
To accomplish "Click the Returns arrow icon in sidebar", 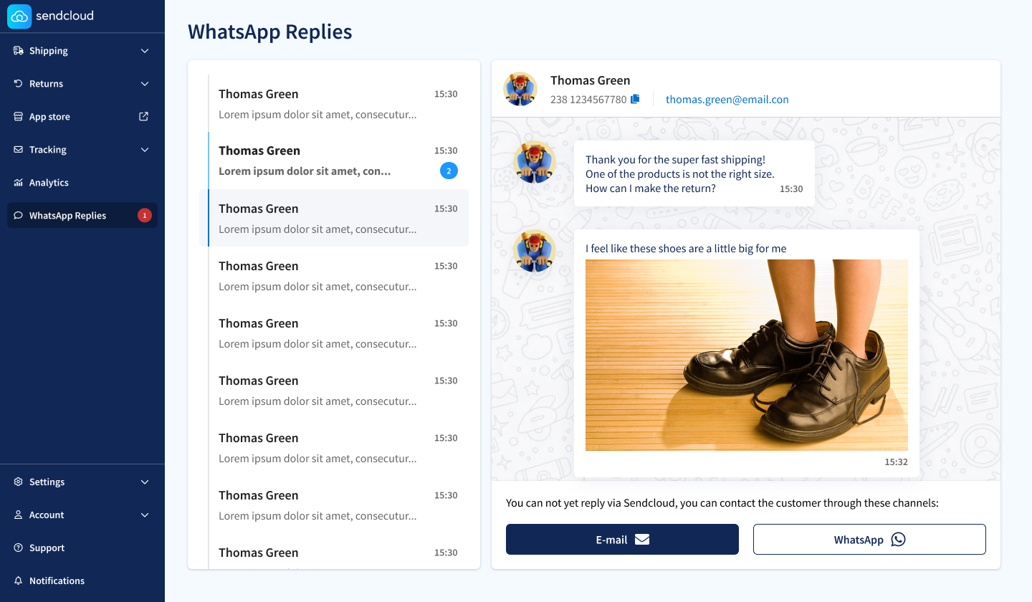I will 19,84.
